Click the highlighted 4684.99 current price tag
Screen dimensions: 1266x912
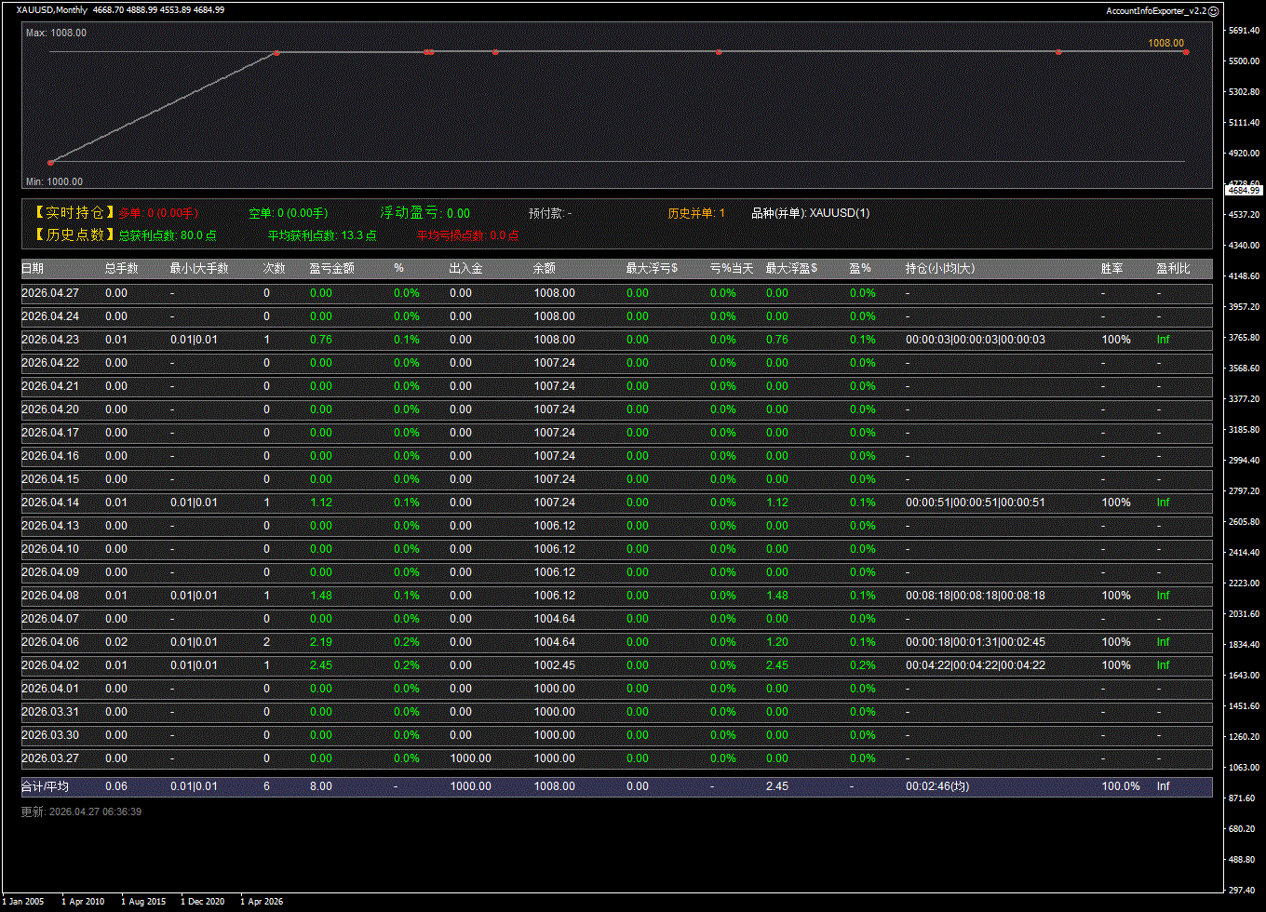[1243, 190]
